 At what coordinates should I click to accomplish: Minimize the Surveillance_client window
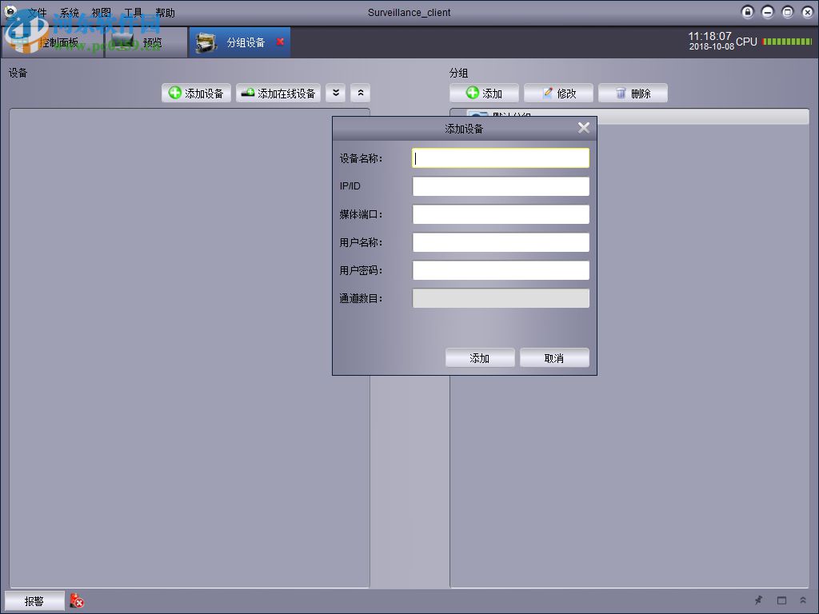click(767, 12)
